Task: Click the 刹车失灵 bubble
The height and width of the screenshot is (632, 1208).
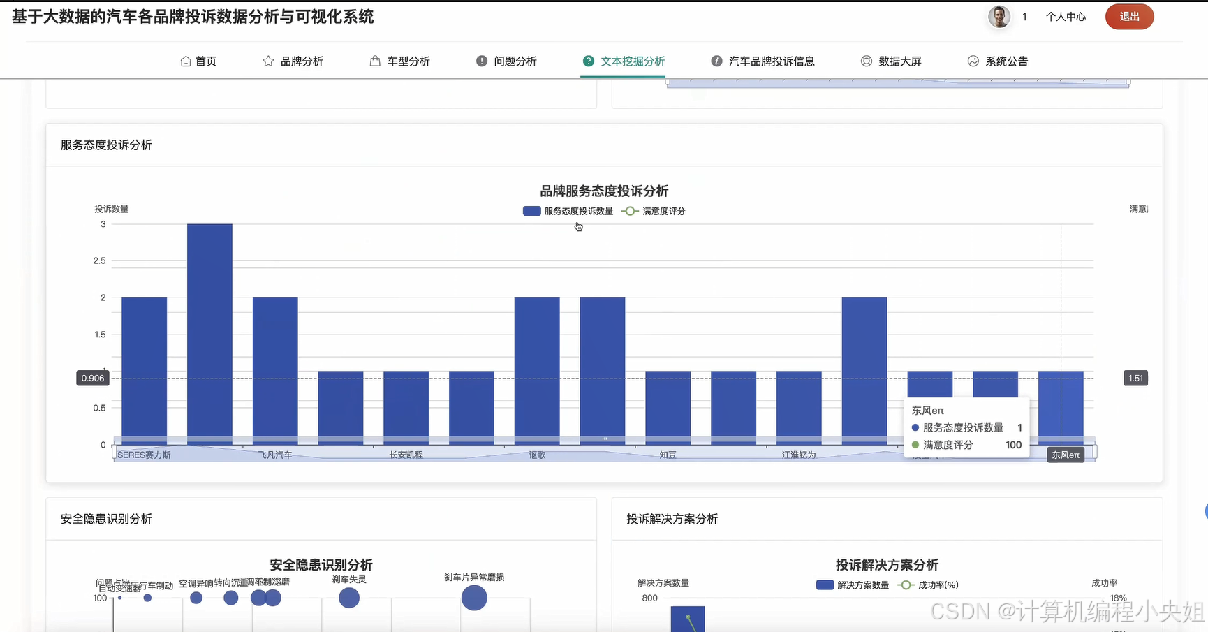Action: [349, 598]
